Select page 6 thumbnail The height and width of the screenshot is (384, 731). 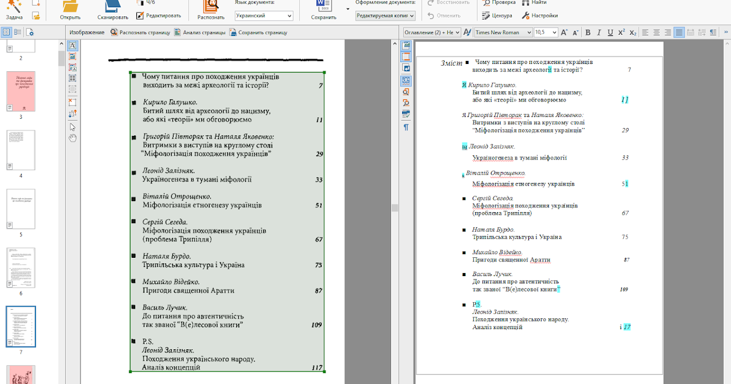tap(21, 268)
